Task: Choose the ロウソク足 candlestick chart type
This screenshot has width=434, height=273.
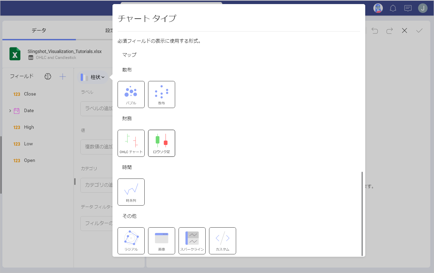Action: click(162, 143)
